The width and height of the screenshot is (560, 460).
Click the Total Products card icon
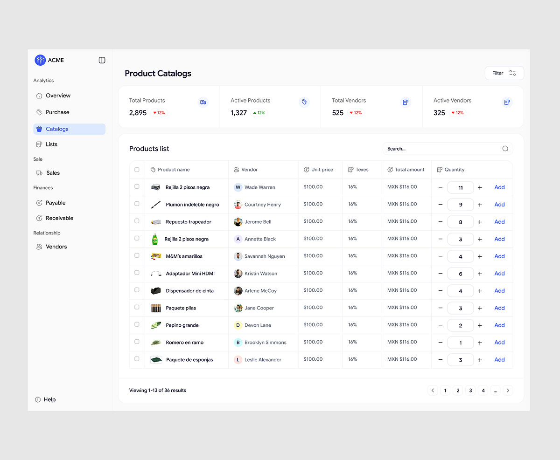click(x=203, y=102)
